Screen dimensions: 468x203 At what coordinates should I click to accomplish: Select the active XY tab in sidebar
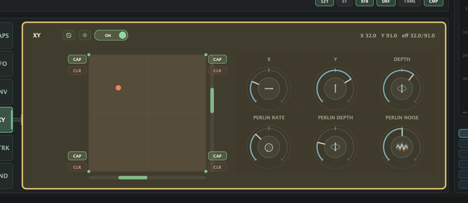point(6,120)
